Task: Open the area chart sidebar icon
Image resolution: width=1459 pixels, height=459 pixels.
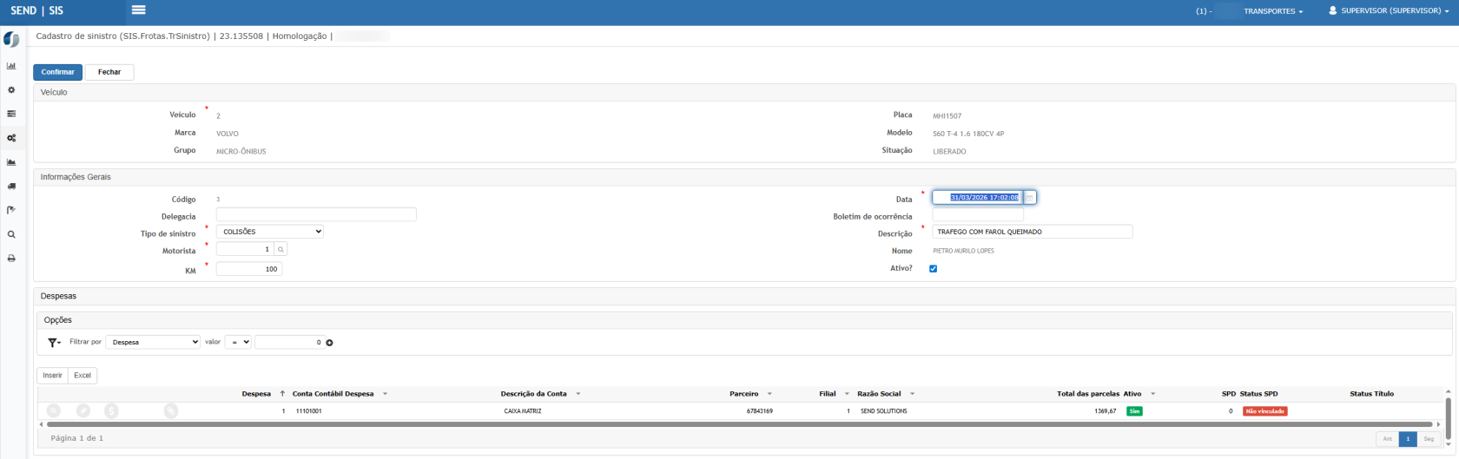Action: [11, 162]
